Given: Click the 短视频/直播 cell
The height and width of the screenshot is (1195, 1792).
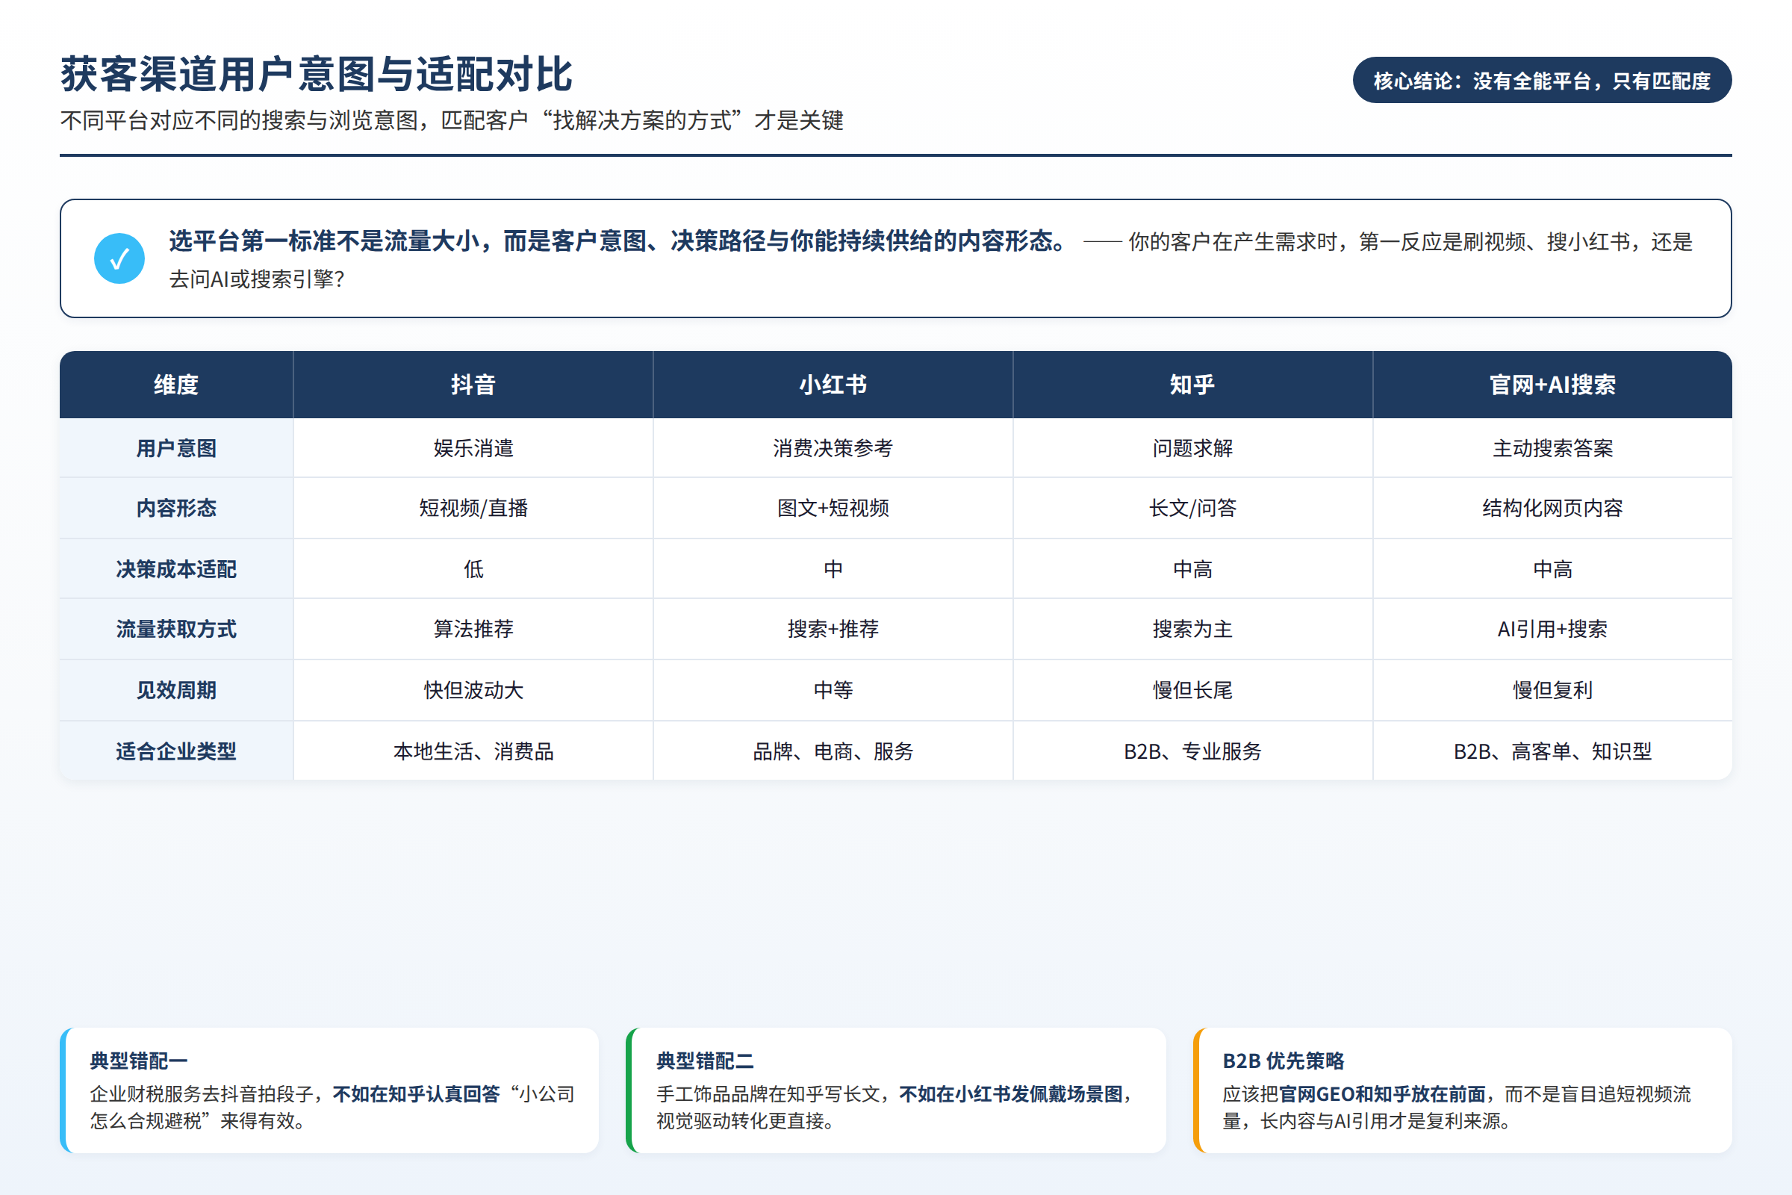Looking at the screenshot, I should [x=473, y=509].
